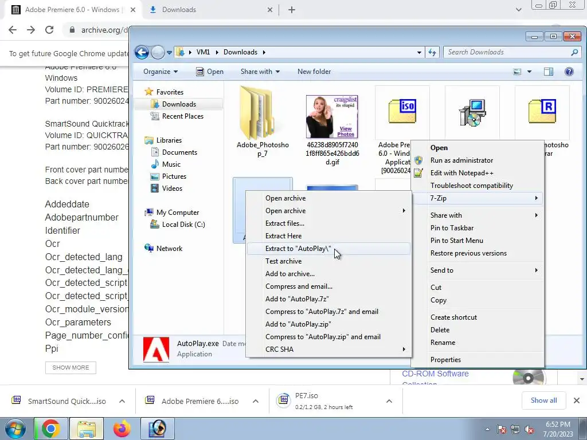Click the Chrome address bar showing archive.org
Screen dimensions: 587x440
[104, 30]
